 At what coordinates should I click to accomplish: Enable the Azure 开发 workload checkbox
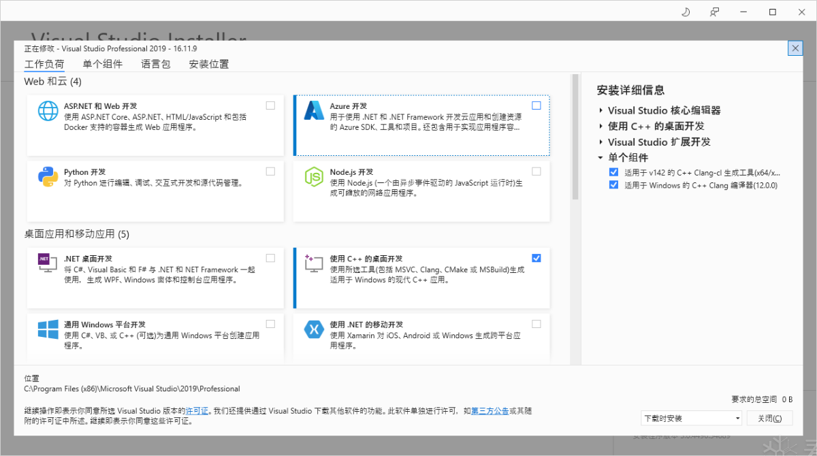coord(536,105)
